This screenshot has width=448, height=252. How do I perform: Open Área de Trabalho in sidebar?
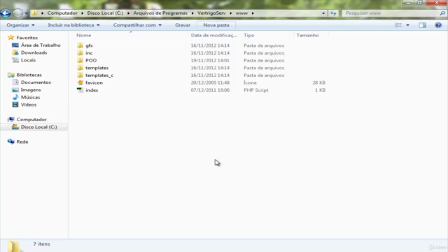pyautogui.click(x=41, y=45)
